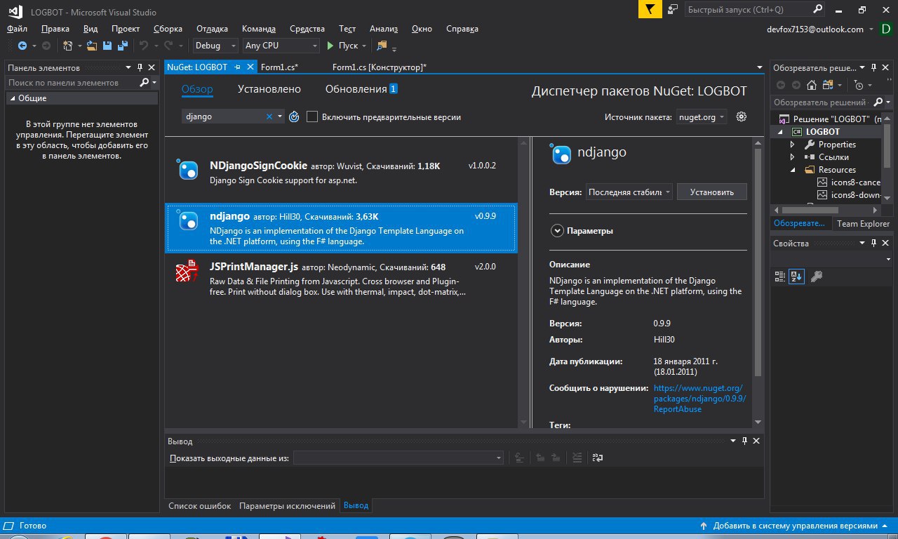
Task: Click the Toolbox search magnifier icon
Action: point(145,82)
